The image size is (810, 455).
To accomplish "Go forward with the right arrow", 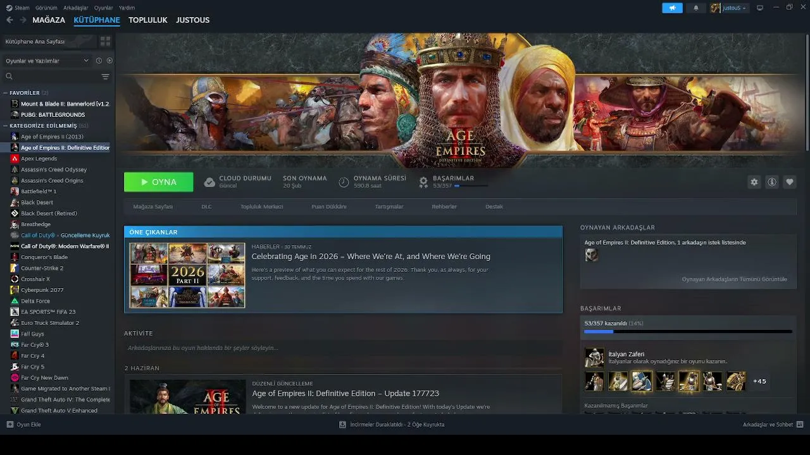I will (x=23, y=20).
